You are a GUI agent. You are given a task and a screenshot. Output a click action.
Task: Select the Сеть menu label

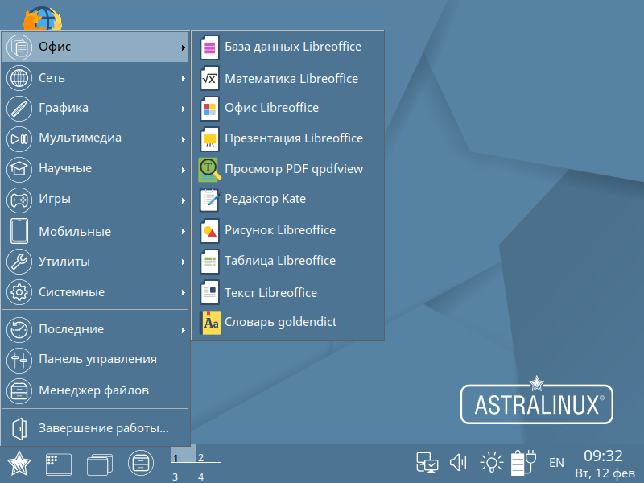[x=52, y=78]
